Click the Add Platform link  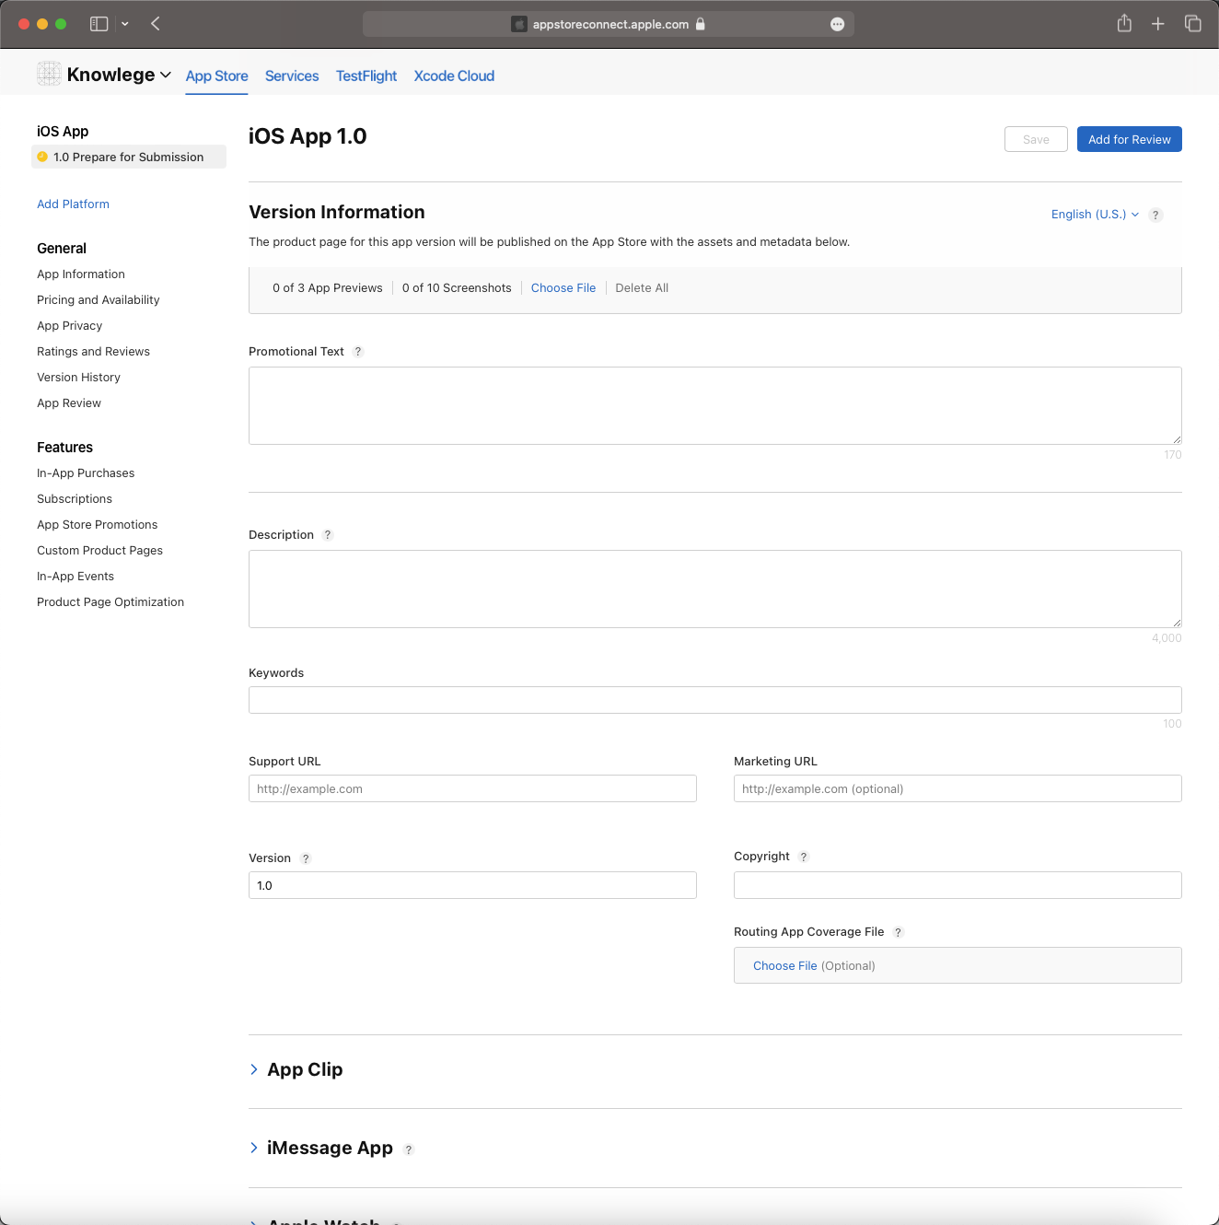pos(73,204)
